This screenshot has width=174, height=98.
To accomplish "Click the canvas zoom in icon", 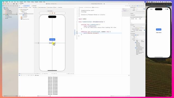I will point(56,73).
